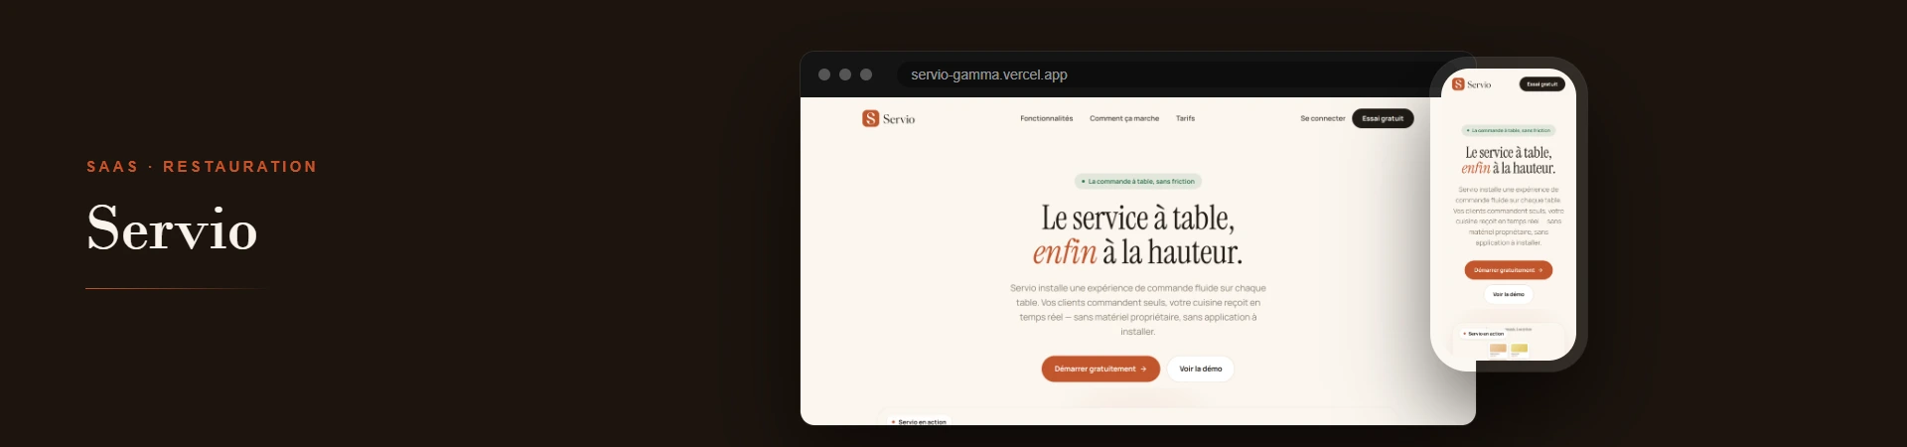Click the SAAS · RESTAURATION label
This screenshot has height=447, width=1907.
pyautogui.click(x=202, y=166)
